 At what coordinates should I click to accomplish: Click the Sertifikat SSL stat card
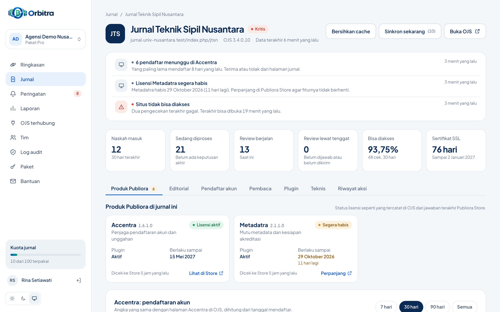click(x=456, y=151)
